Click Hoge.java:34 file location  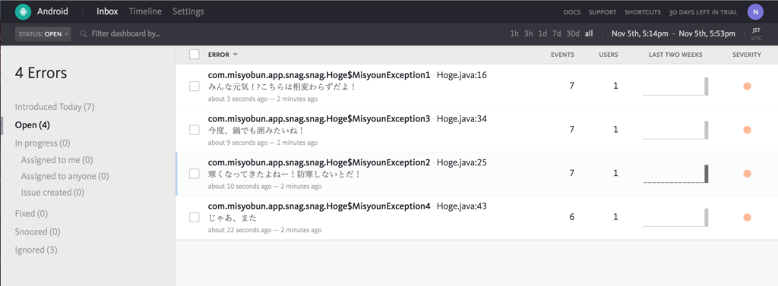[x=461, y=119]
